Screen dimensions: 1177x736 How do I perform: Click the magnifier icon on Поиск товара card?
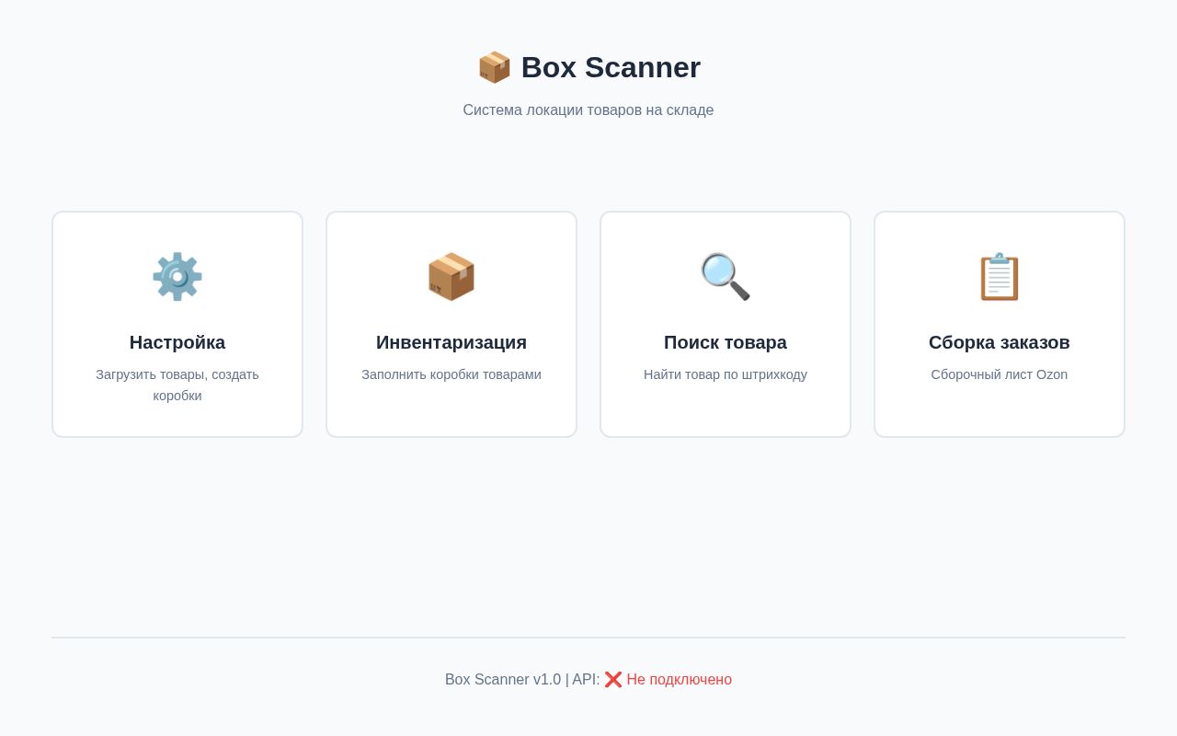[726, 276]
